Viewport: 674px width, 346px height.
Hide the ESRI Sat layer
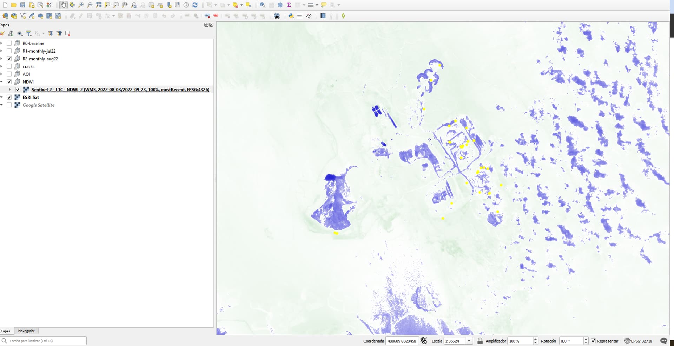(9, 97)
